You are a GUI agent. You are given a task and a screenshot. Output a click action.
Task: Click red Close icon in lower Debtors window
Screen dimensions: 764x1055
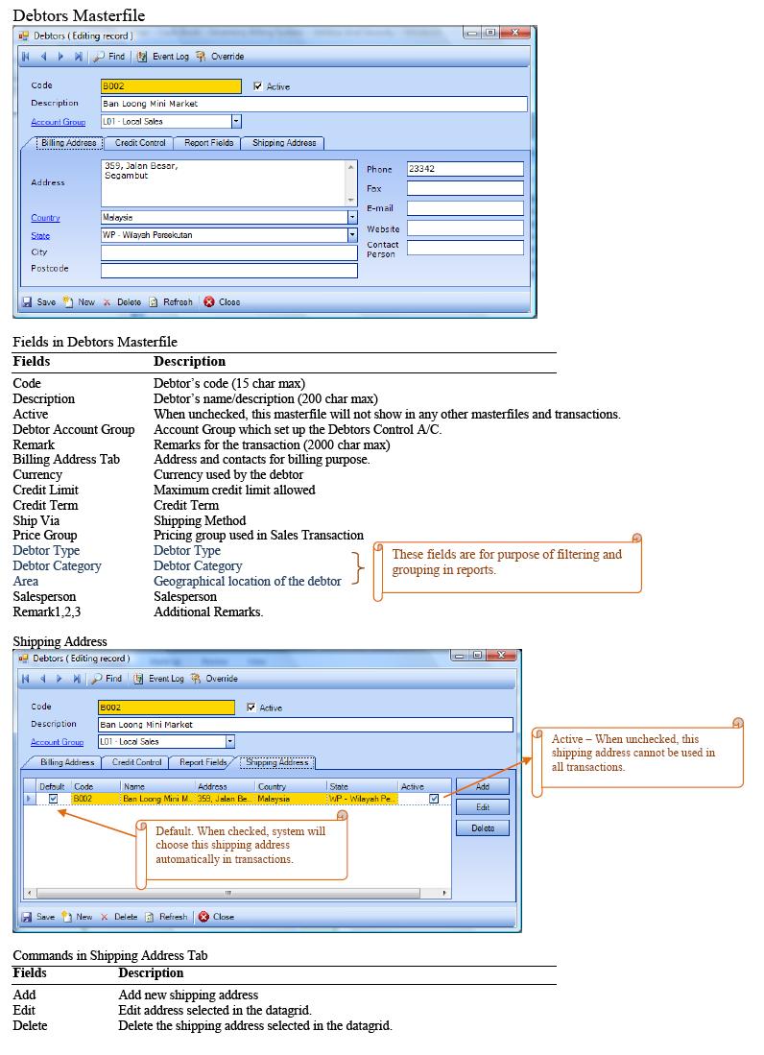(x=203, y=917)
